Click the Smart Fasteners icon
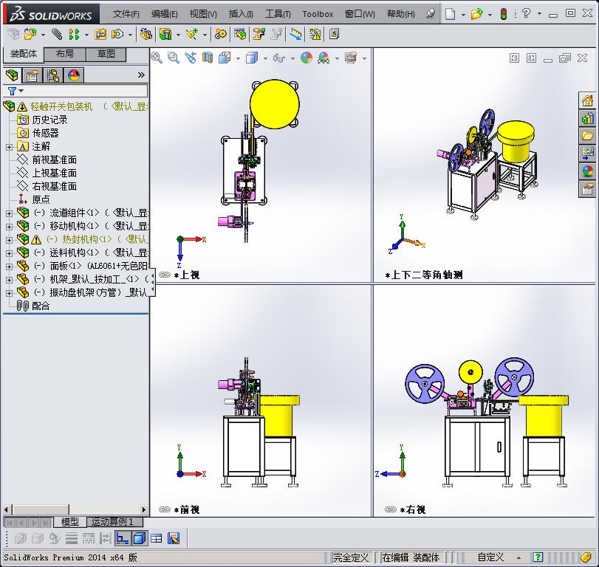Screen dimensions: 599x567 click(101, 35)
